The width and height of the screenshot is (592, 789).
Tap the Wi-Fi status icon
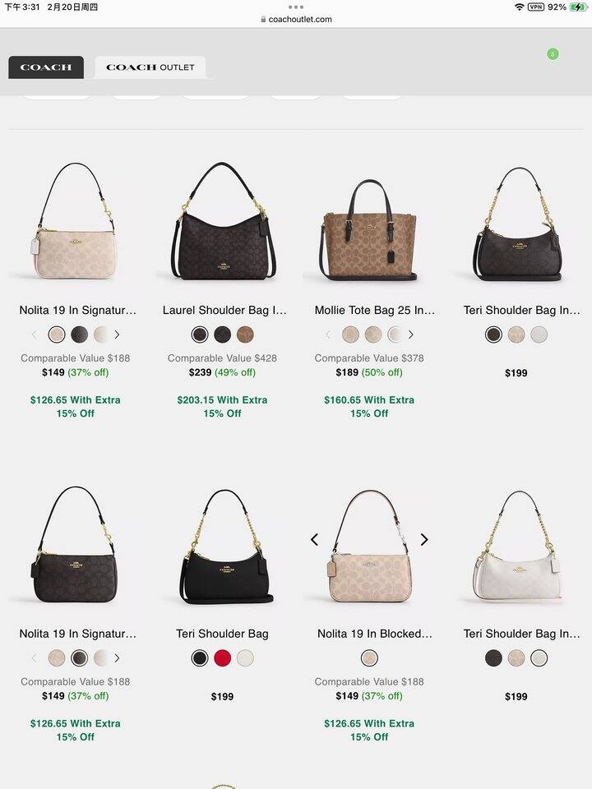coord(520,7)
